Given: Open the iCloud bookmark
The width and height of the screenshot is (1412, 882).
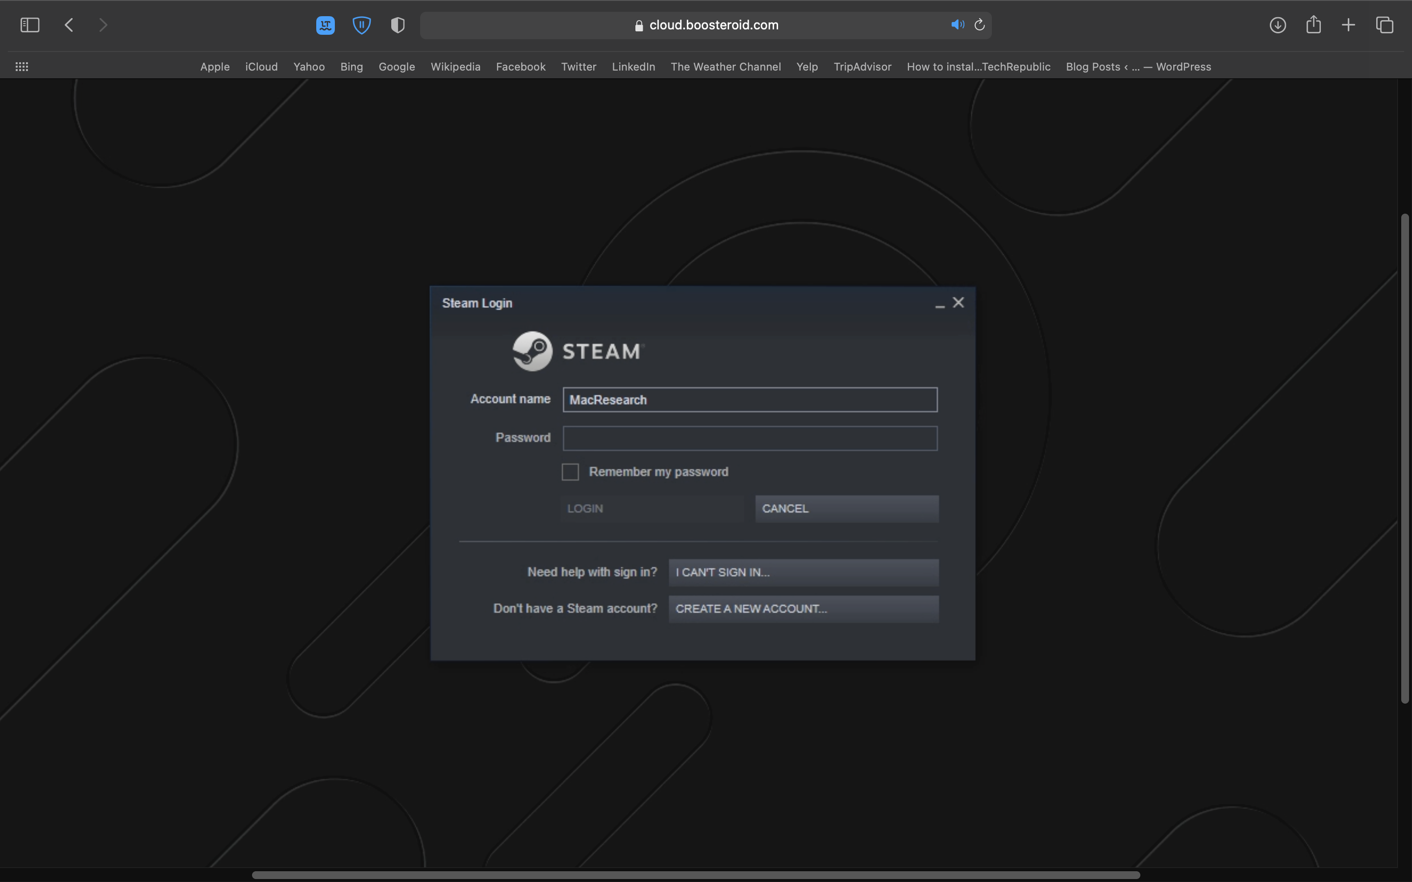Looking at the screenshot, I should tap(261, 67).
